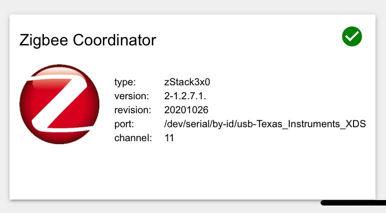Image resolution: width=386 pixels, height=213 pixels.
Task: Click the word Coordinator in the title
Action: click(114, 40)
